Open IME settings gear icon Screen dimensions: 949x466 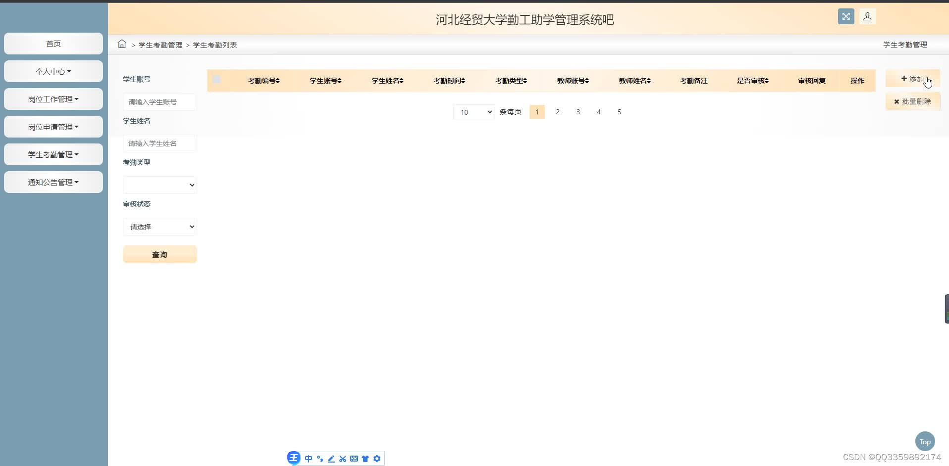click(377, 459)
